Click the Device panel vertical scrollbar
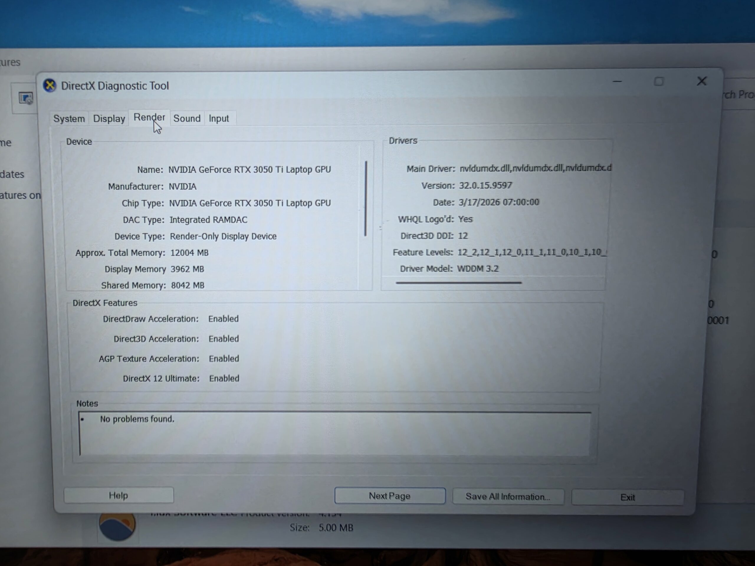This screenshot has width=755, height=566. 365,199
